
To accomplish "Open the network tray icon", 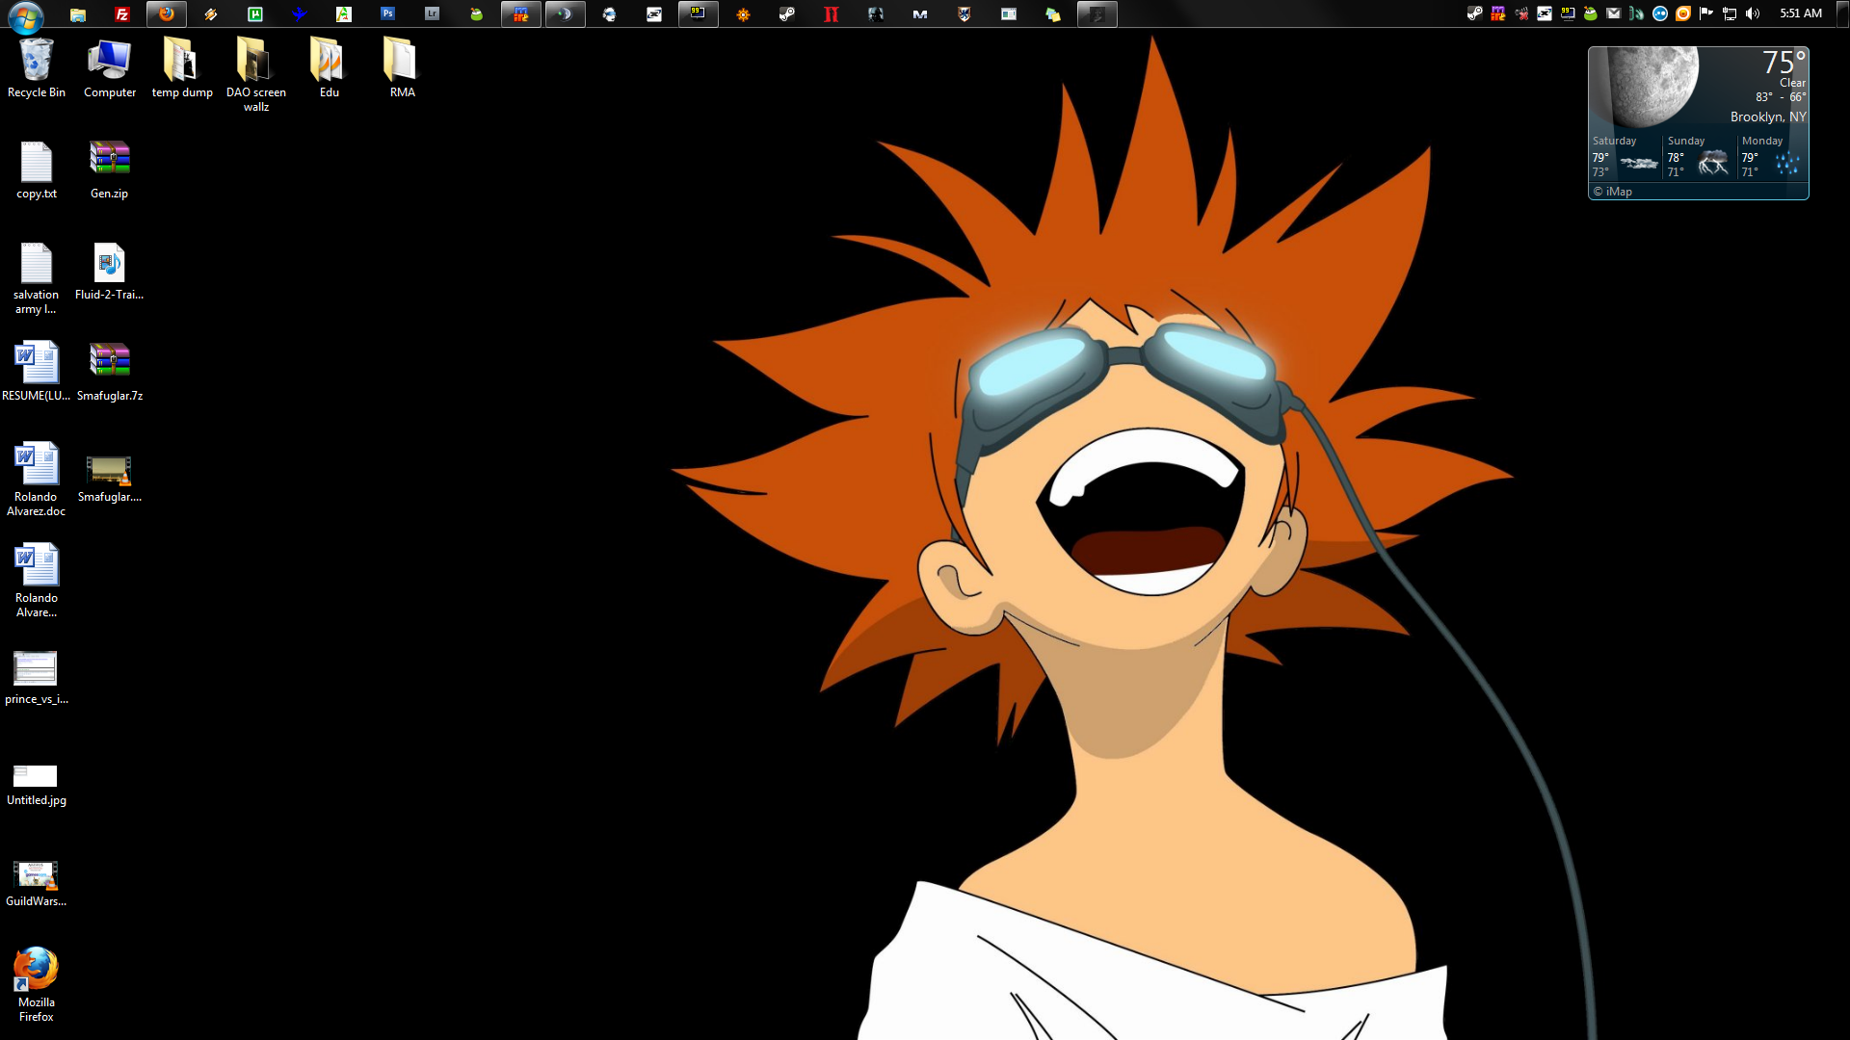I will click(x=1730, y=13).
